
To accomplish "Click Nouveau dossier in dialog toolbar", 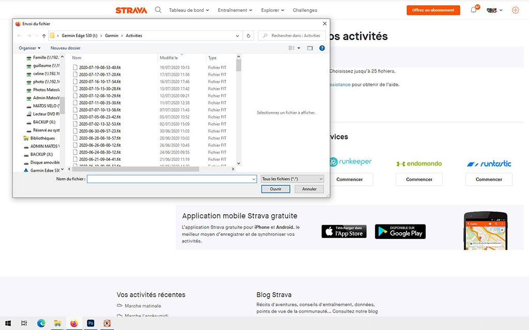I will click(66, 48).
